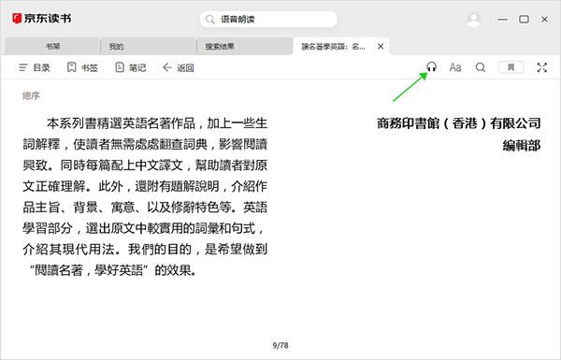Open in-book search magnifier icon
The image size is (561, 360).
(x=481, y=67)
